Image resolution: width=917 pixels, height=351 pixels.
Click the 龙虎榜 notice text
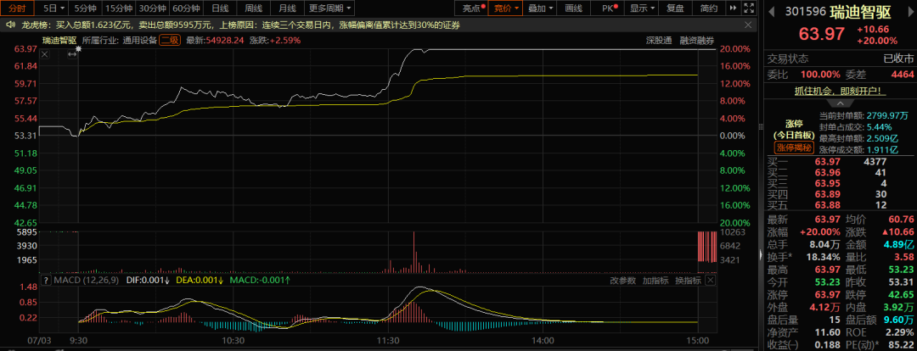[240, 25]
